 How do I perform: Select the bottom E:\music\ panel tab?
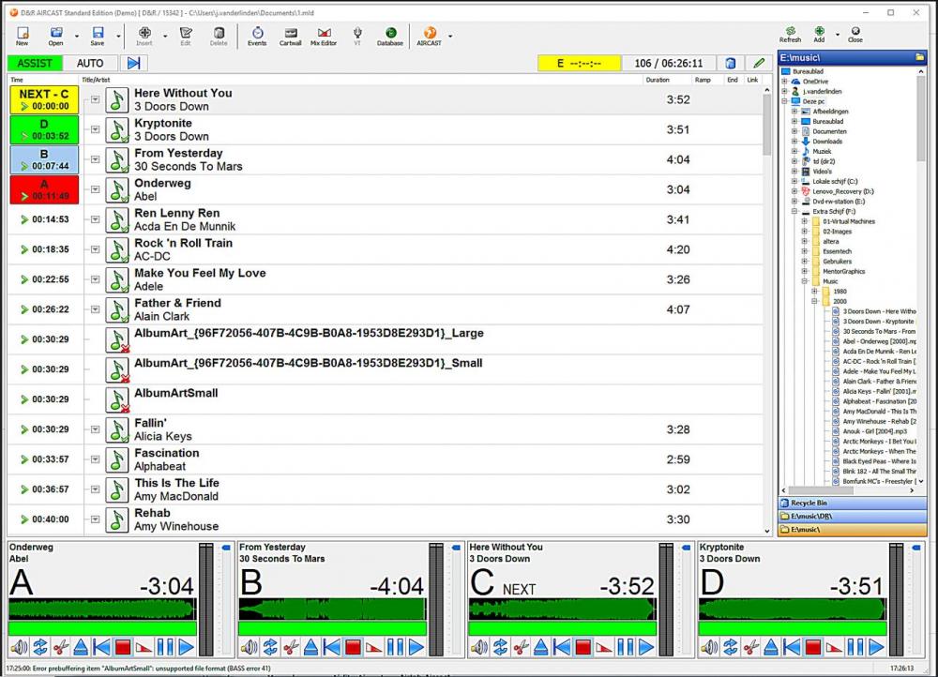point(852,529)
